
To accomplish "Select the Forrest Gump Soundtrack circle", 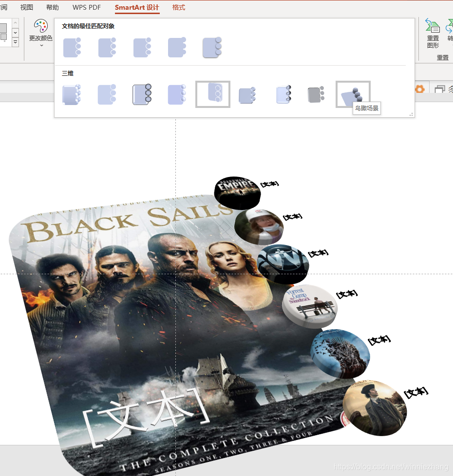I will pos(309,306).
